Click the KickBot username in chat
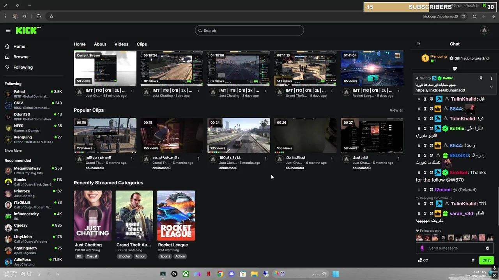499x280 pixels. coord(458,173)
